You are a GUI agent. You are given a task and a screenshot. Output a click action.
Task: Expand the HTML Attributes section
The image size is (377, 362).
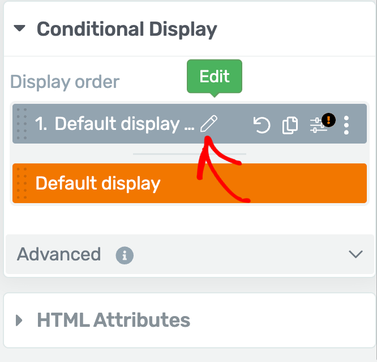coord(19,321)
